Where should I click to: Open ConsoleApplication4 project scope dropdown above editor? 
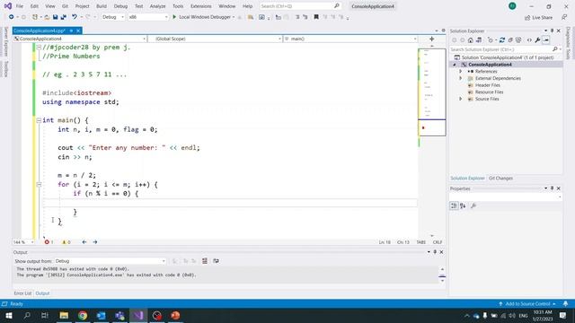[80, 39]
